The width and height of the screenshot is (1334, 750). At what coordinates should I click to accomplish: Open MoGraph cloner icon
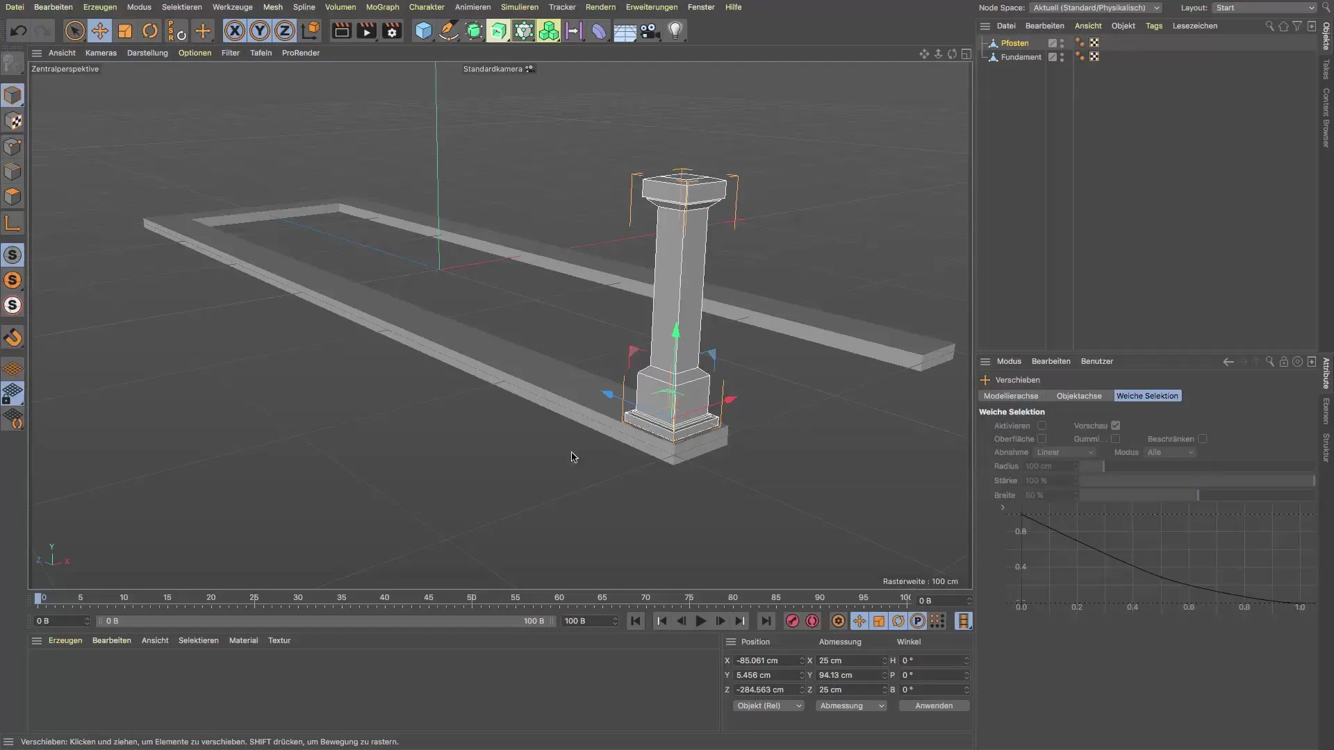point(549,31)
